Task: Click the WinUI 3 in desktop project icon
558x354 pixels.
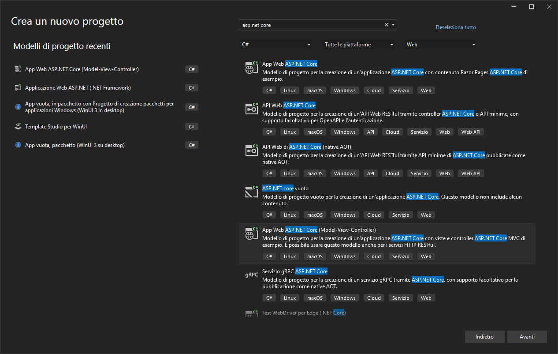Action: (18, 107)
